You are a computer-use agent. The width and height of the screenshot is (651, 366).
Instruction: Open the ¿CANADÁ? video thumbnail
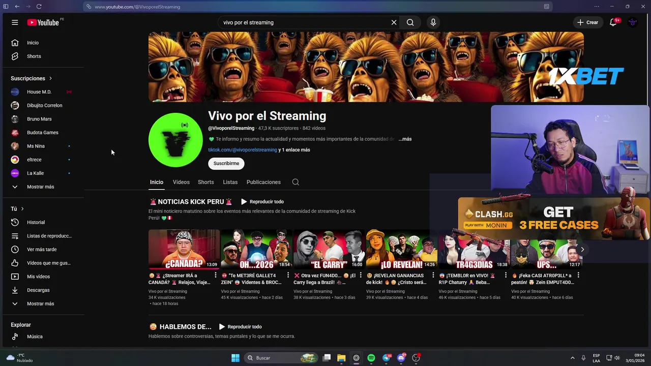(184, 249)
